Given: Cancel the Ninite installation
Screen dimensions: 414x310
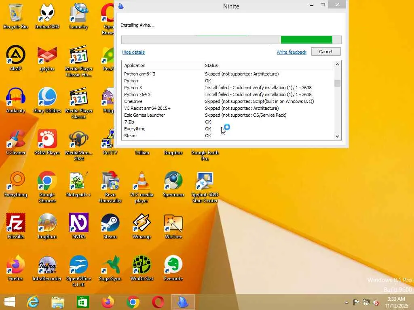Looking at the screenshot, I should [326, 52].
